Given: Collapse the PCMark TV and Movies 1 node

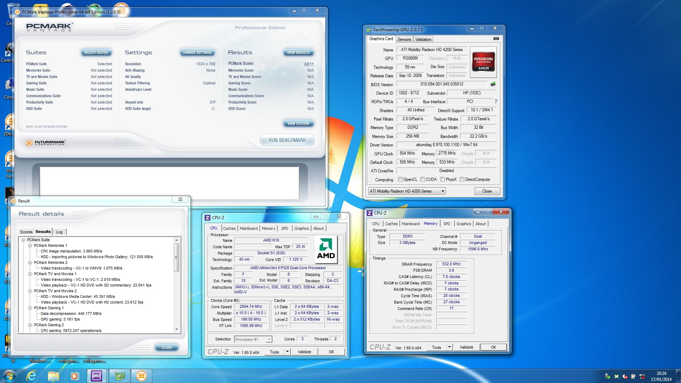Looking at the screenshot, I should tap(30, 274).
